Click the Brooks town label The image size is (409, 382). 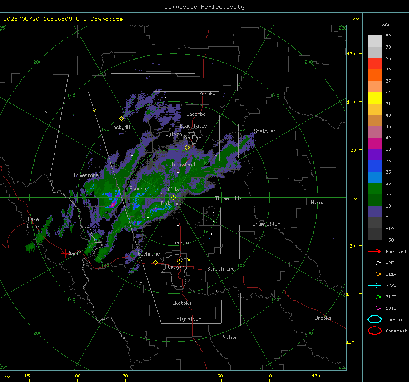323,318
